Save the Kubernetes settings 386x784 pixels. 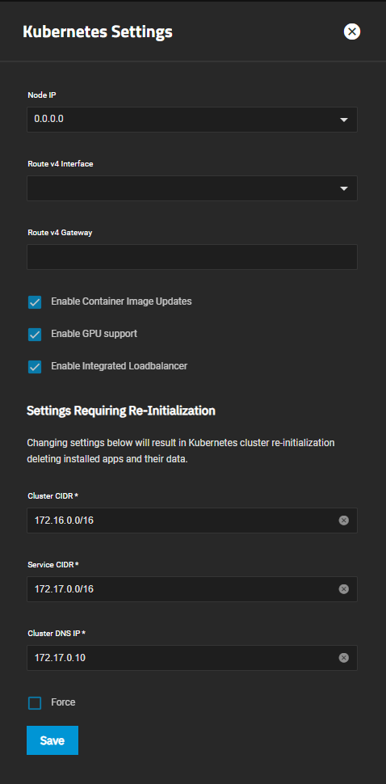pyautogui.click(x=52, y=740)
